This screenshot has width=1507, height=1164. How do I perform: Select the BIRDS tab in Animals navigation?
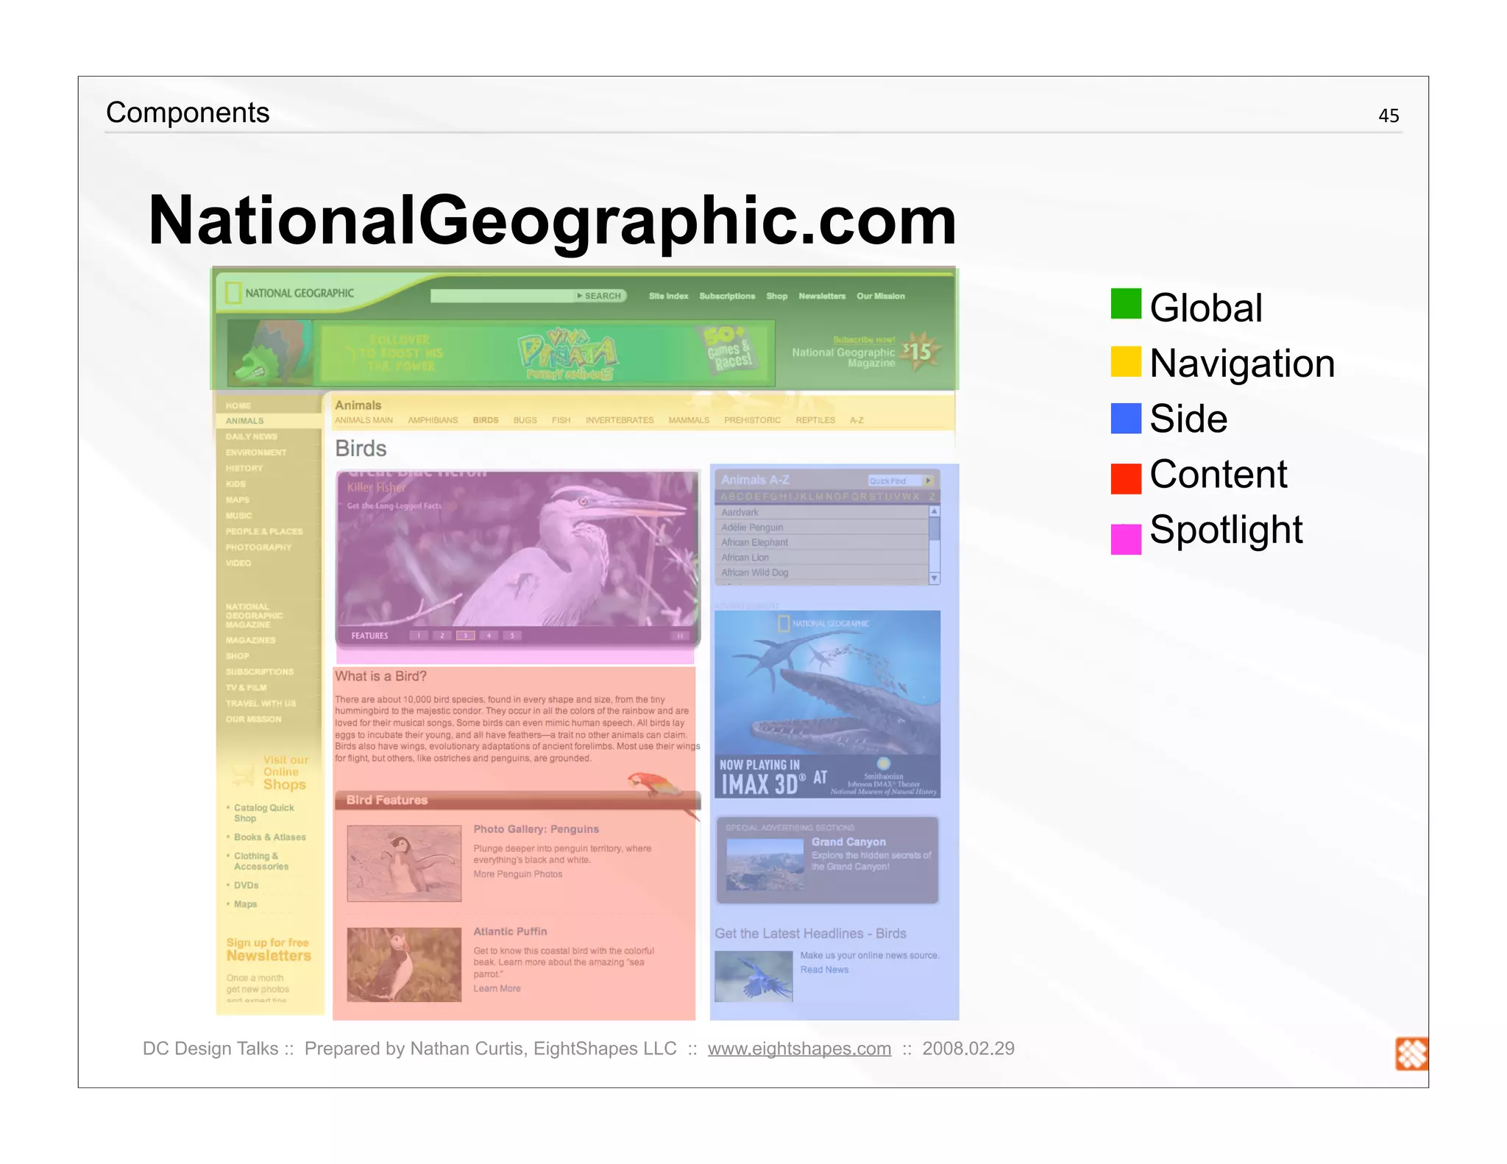click(x=485, y=420)
